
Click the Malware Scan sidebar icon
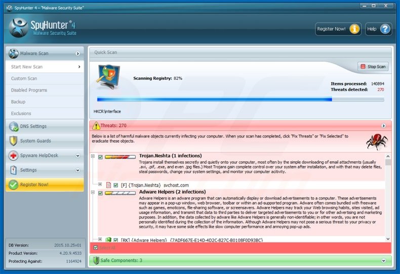pyautogui.click(x=13, y=54)
